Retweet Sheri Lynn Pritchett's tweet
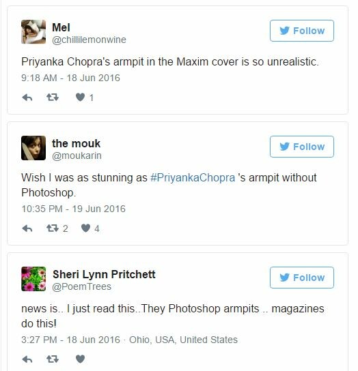The width and height of the screenshot is (358, 371). (x=53, y=359)
